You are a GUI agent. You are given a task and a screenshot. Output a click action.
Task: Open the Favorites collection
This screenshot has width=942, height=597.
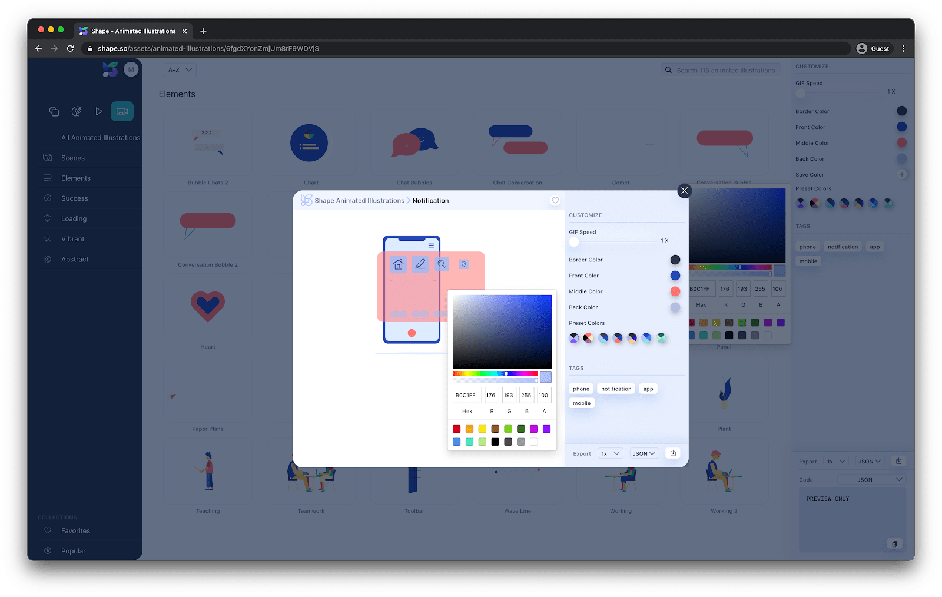(76, 530)
